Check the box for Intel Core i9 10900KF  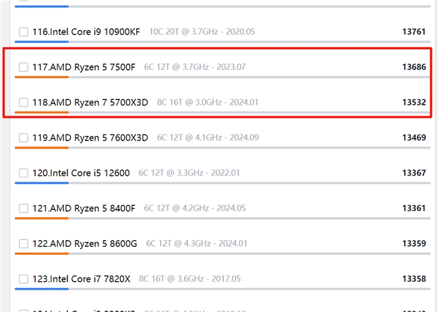coord(24,32)
